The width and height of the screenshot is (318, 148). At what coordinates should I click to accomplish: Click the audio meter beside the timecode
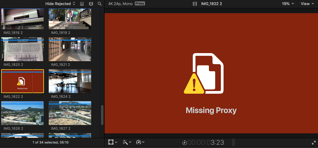[233, 142]
